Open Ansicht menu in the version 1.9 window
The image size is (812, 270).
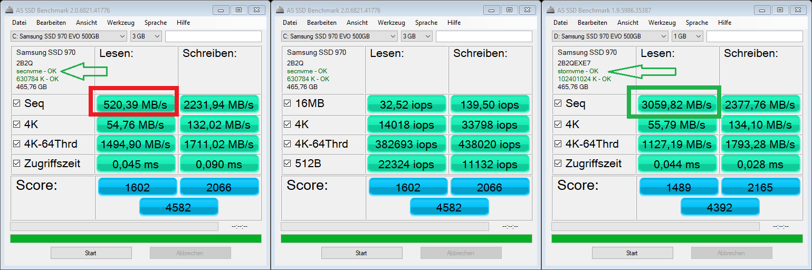point(628,23)
